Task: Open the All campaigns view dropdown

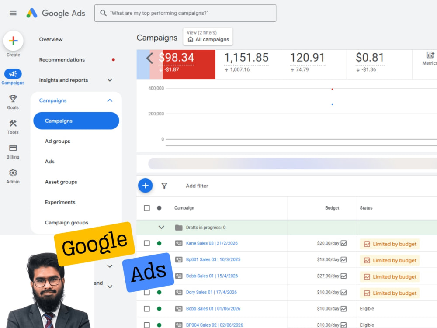Action: pyautogui.click(x=208, y=36)
